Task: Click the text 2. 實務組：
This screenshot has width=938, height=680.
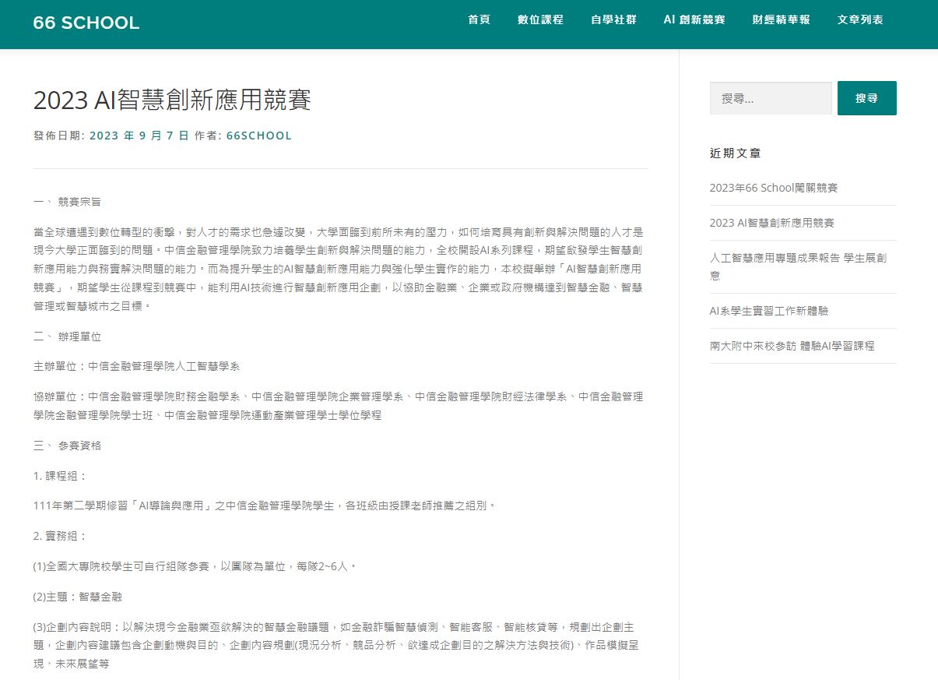Action: pyautogui.click(x=61, y=536)
